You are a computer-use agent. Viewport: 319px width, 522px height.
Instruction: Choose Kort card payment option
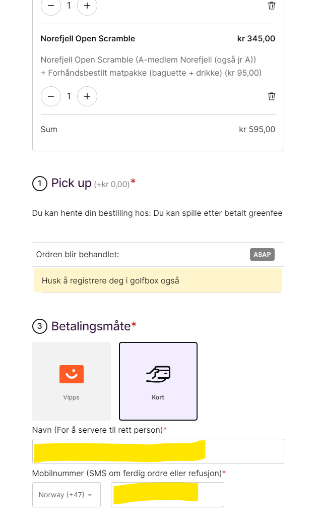pos(158,381)
